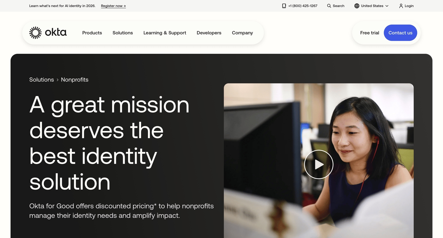Image resolution: width=443 pixels, height=238 pixels.
Task: Click the Contact us button
Action: pyautogui.click(x=400, y=33)
